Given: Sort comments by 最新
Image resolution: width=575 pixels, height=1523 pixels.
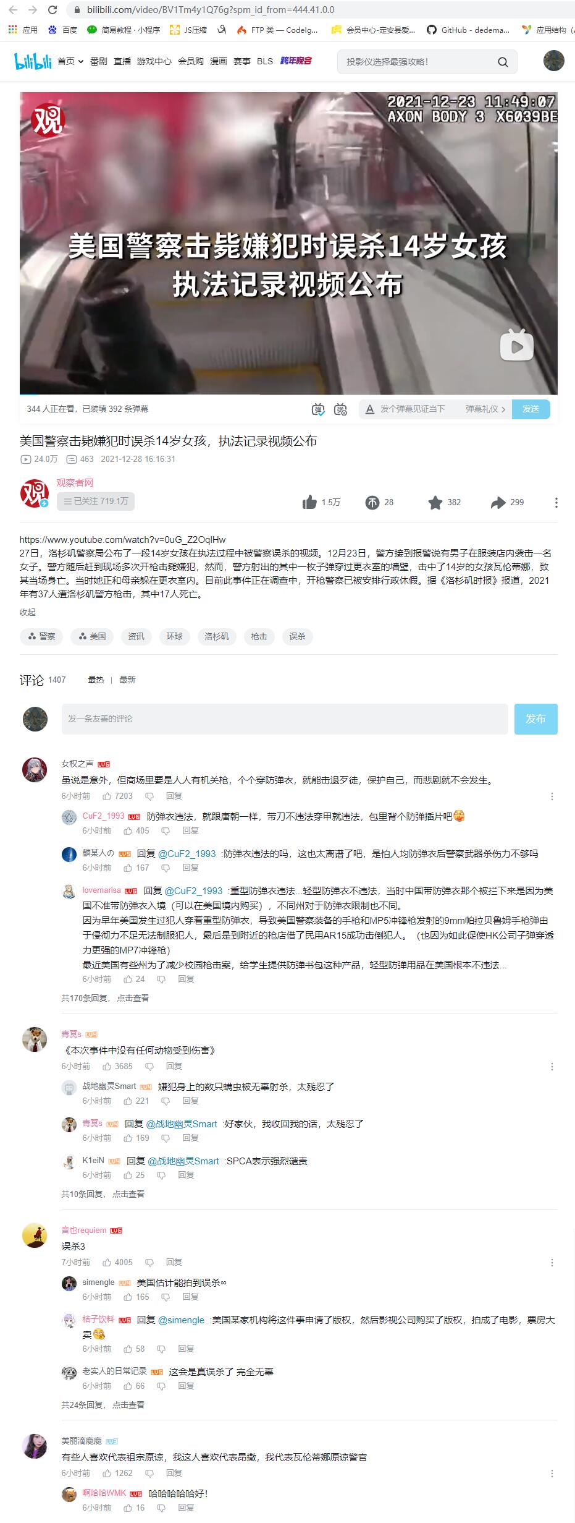Looking at the screenshot, I should 127,680.
